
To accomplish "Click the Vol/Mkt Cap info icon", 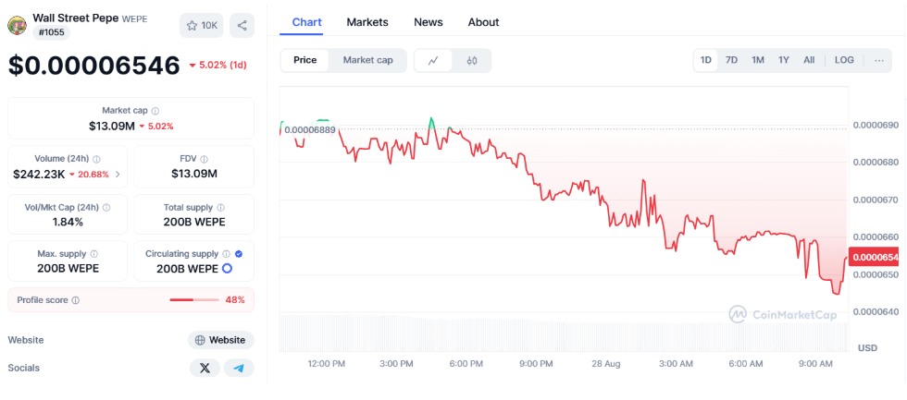I will click(x=106, y=207).
